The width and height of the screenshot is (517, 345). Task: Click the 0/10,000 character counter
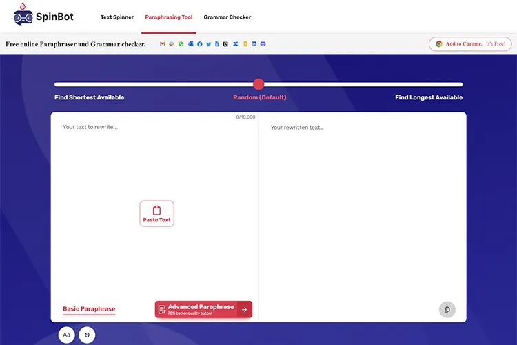[x=245, y=117]
